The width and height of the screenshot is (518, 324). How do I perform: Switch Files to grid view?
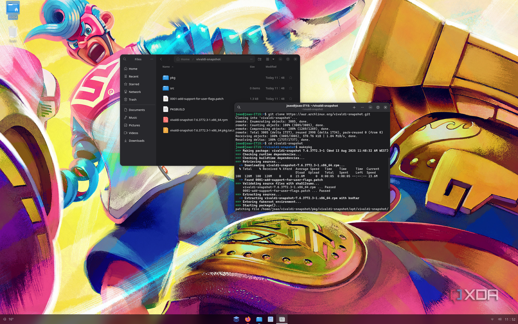coord(267,59)
